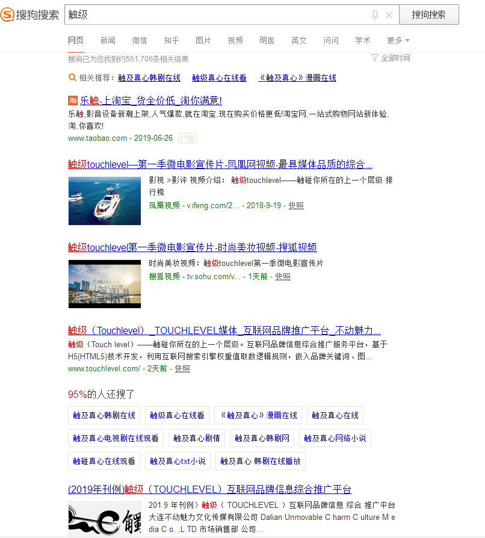
Task: Click the orange magnifier icon by 相关推荐
Action: [x=72, y=78]
